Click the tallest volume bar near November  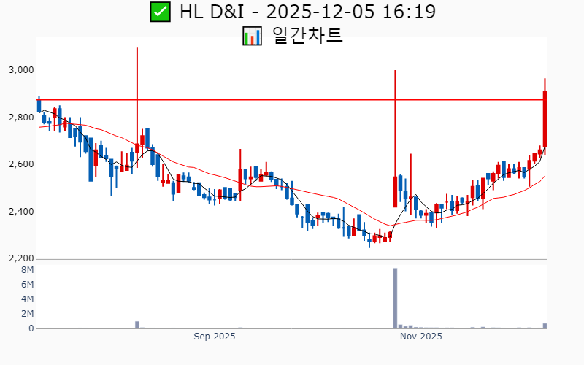pyautogui.click(x=395, y=298)
